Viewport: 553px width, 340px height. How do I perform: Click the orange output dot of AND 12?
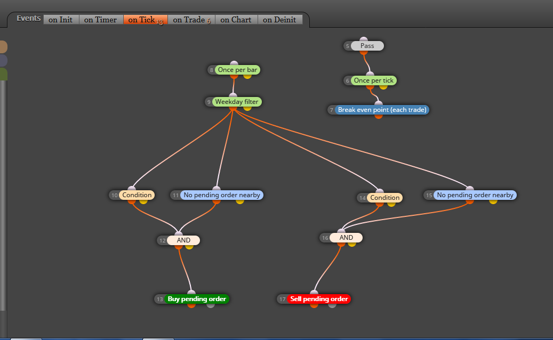click(179, 246)
